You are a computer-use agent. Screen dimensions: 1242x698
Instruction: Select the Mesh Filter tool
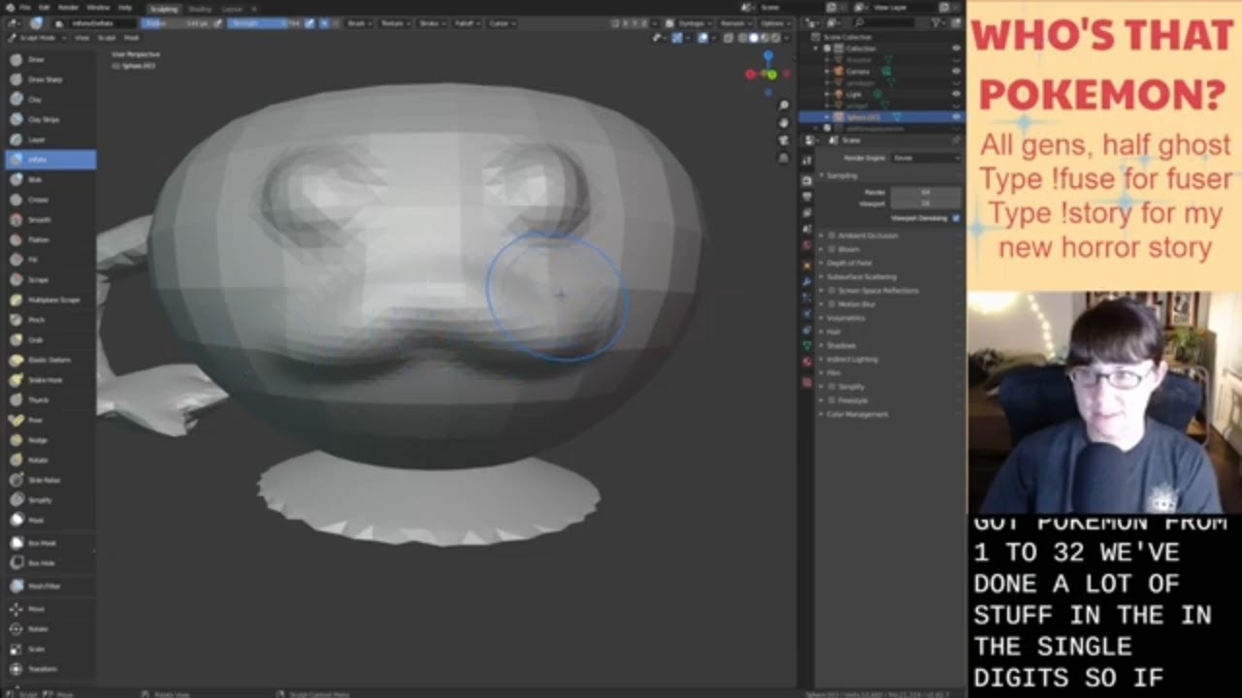(49, 587)
